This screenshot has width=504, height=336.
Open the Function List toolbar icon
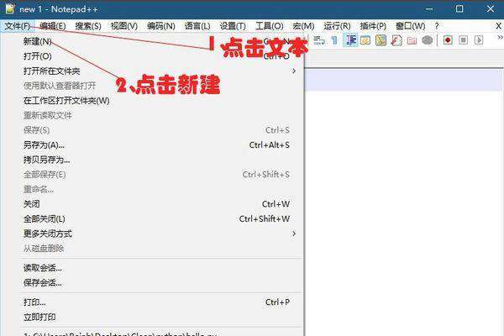pyautogui.click(x=396, y=40)
